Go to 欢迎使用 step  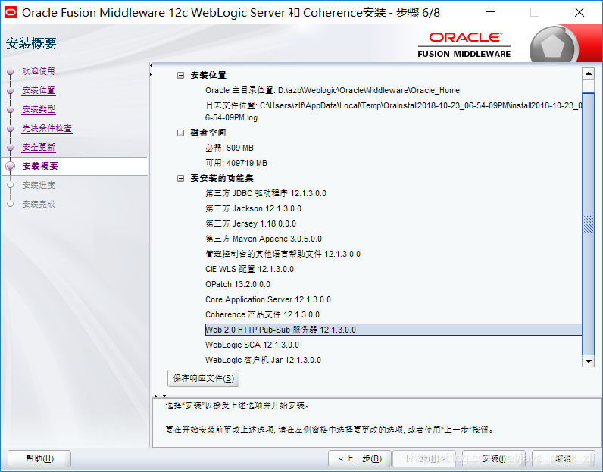[x=39, y=71]
